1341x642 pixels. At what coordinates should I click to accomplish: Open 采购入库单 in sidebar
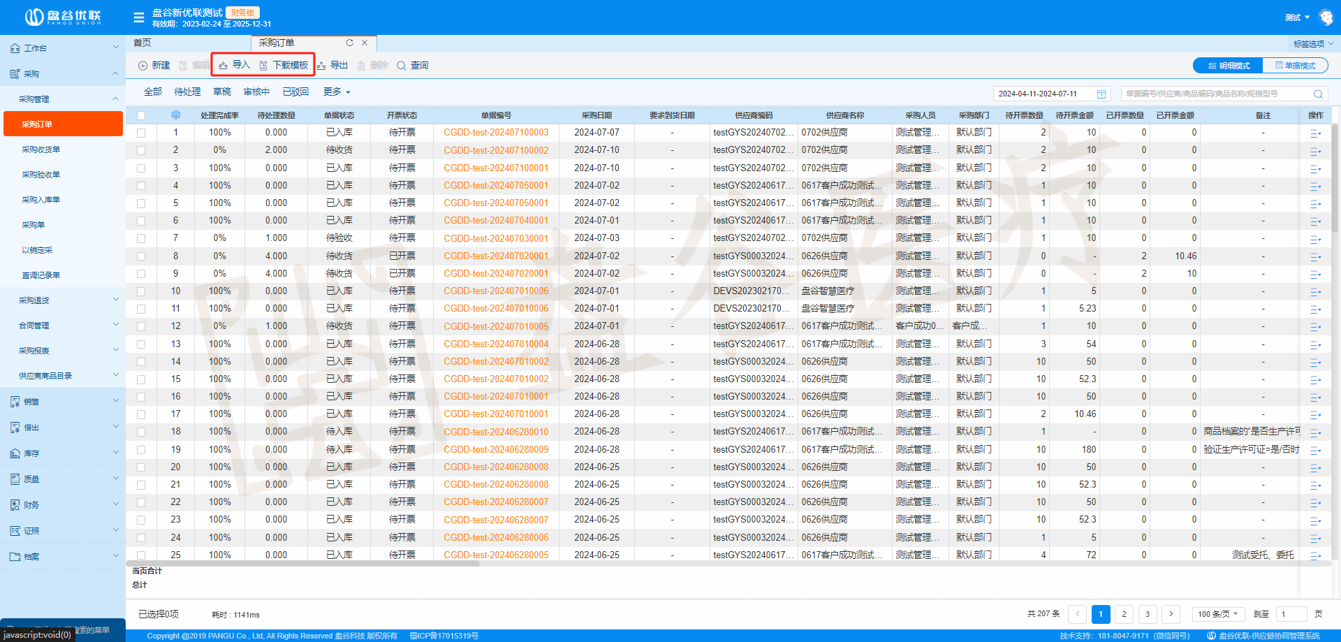[x=41, y=200]
